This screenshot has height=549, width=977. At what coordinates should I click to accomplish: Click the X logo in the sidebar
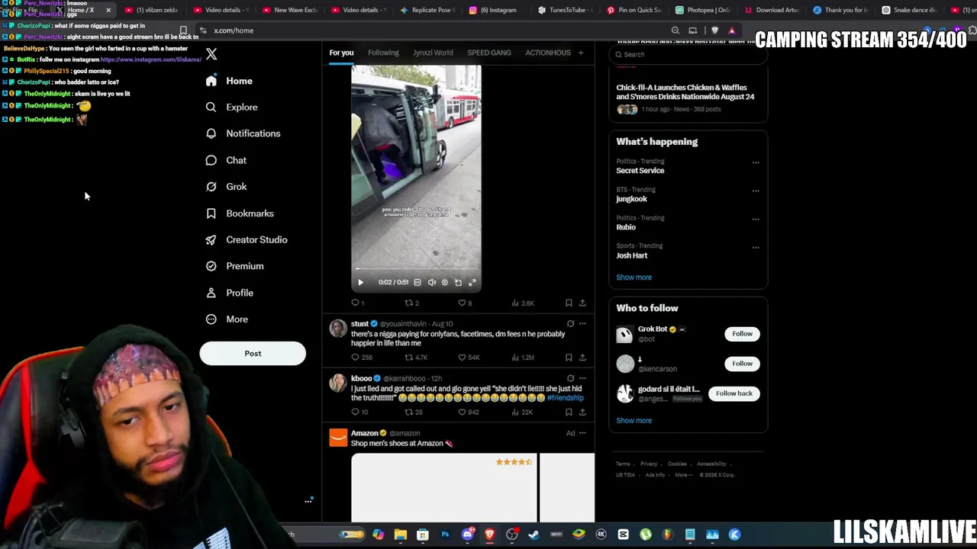click(x=211, y=54)
